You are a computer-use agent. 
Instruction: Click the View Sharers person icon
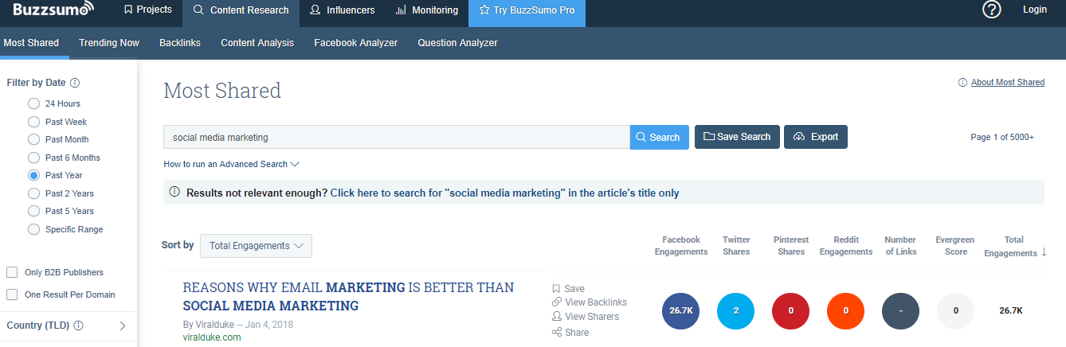(x=556, y=317)
